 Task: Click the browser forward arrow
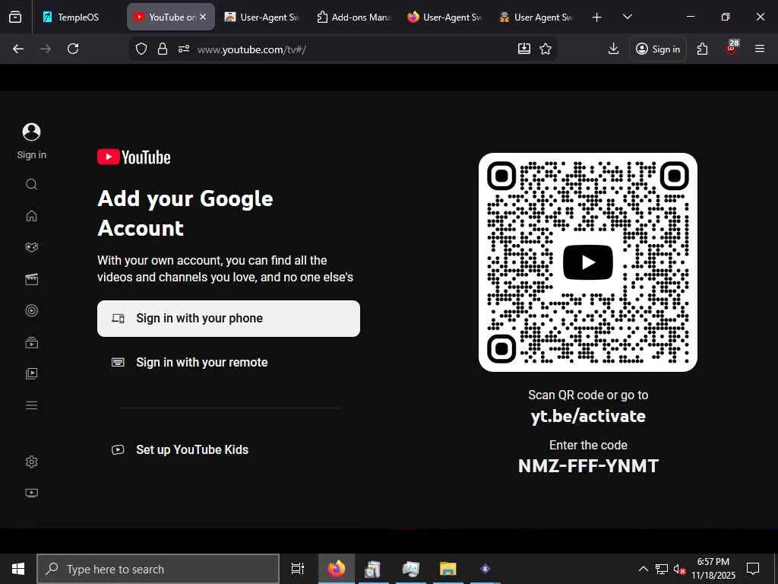coord(46,49)
